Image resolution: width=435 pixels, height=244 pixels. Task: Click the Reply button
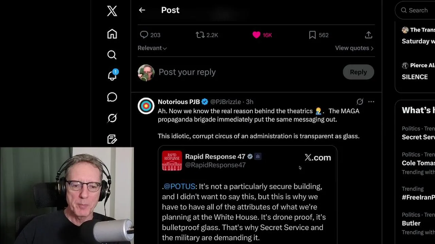(358, 72)
